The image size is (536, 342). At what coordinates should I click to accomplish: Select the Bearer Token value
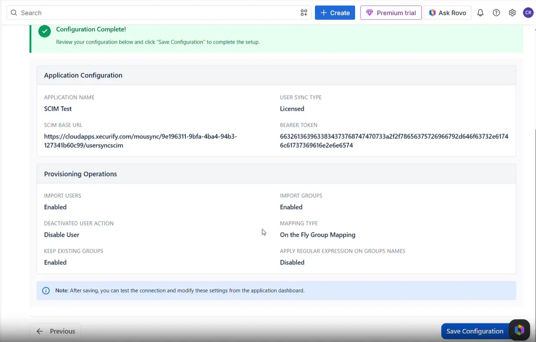(394, 141)
